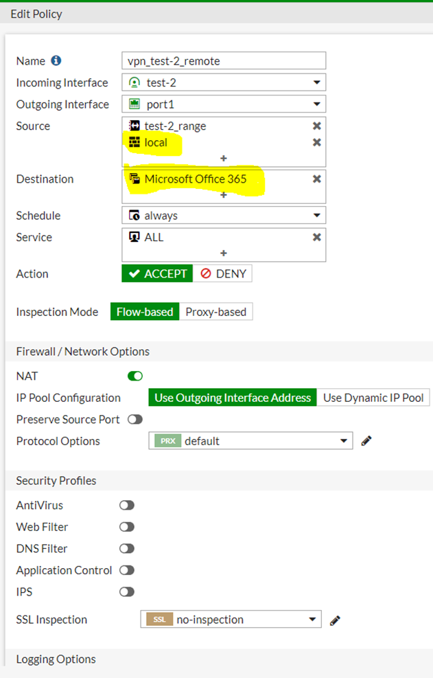Remove ALL from Service list
The image size is (433, 678).
[x=316, y=238]
